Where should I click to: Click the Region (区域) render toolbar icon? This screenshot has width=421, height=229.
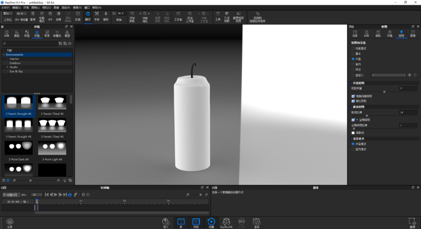[x=78, y=16]
